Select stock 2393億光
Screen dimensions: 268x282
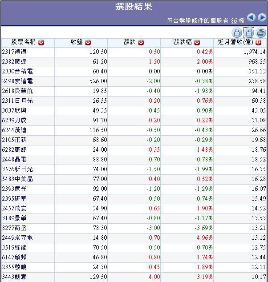[14, 189]
